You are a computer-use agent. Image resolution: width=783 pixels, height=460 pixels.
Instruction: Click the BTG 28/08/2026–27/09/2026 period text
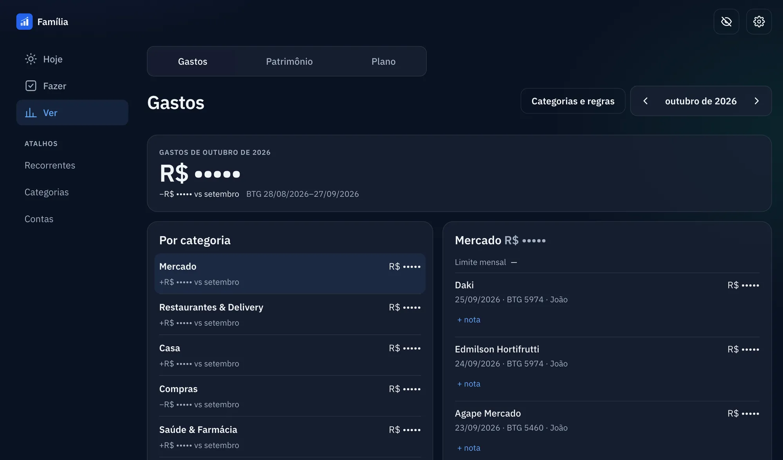click(x=302, y=194)
